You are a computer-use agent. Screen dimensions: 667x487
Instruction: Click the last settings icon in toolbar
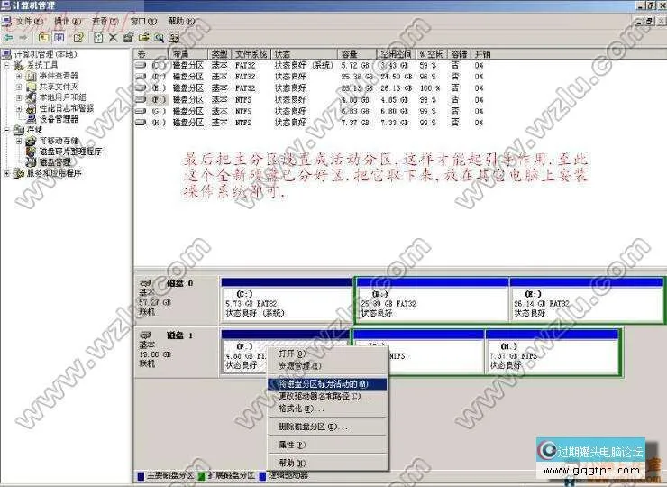pyautogui.click(x=174, y=38)
